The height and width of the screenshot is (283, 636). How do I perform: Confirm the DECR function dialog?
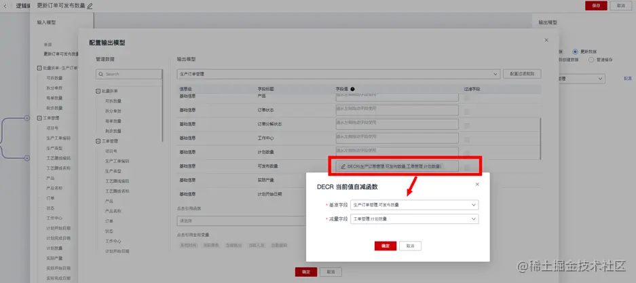coord(386,246)
